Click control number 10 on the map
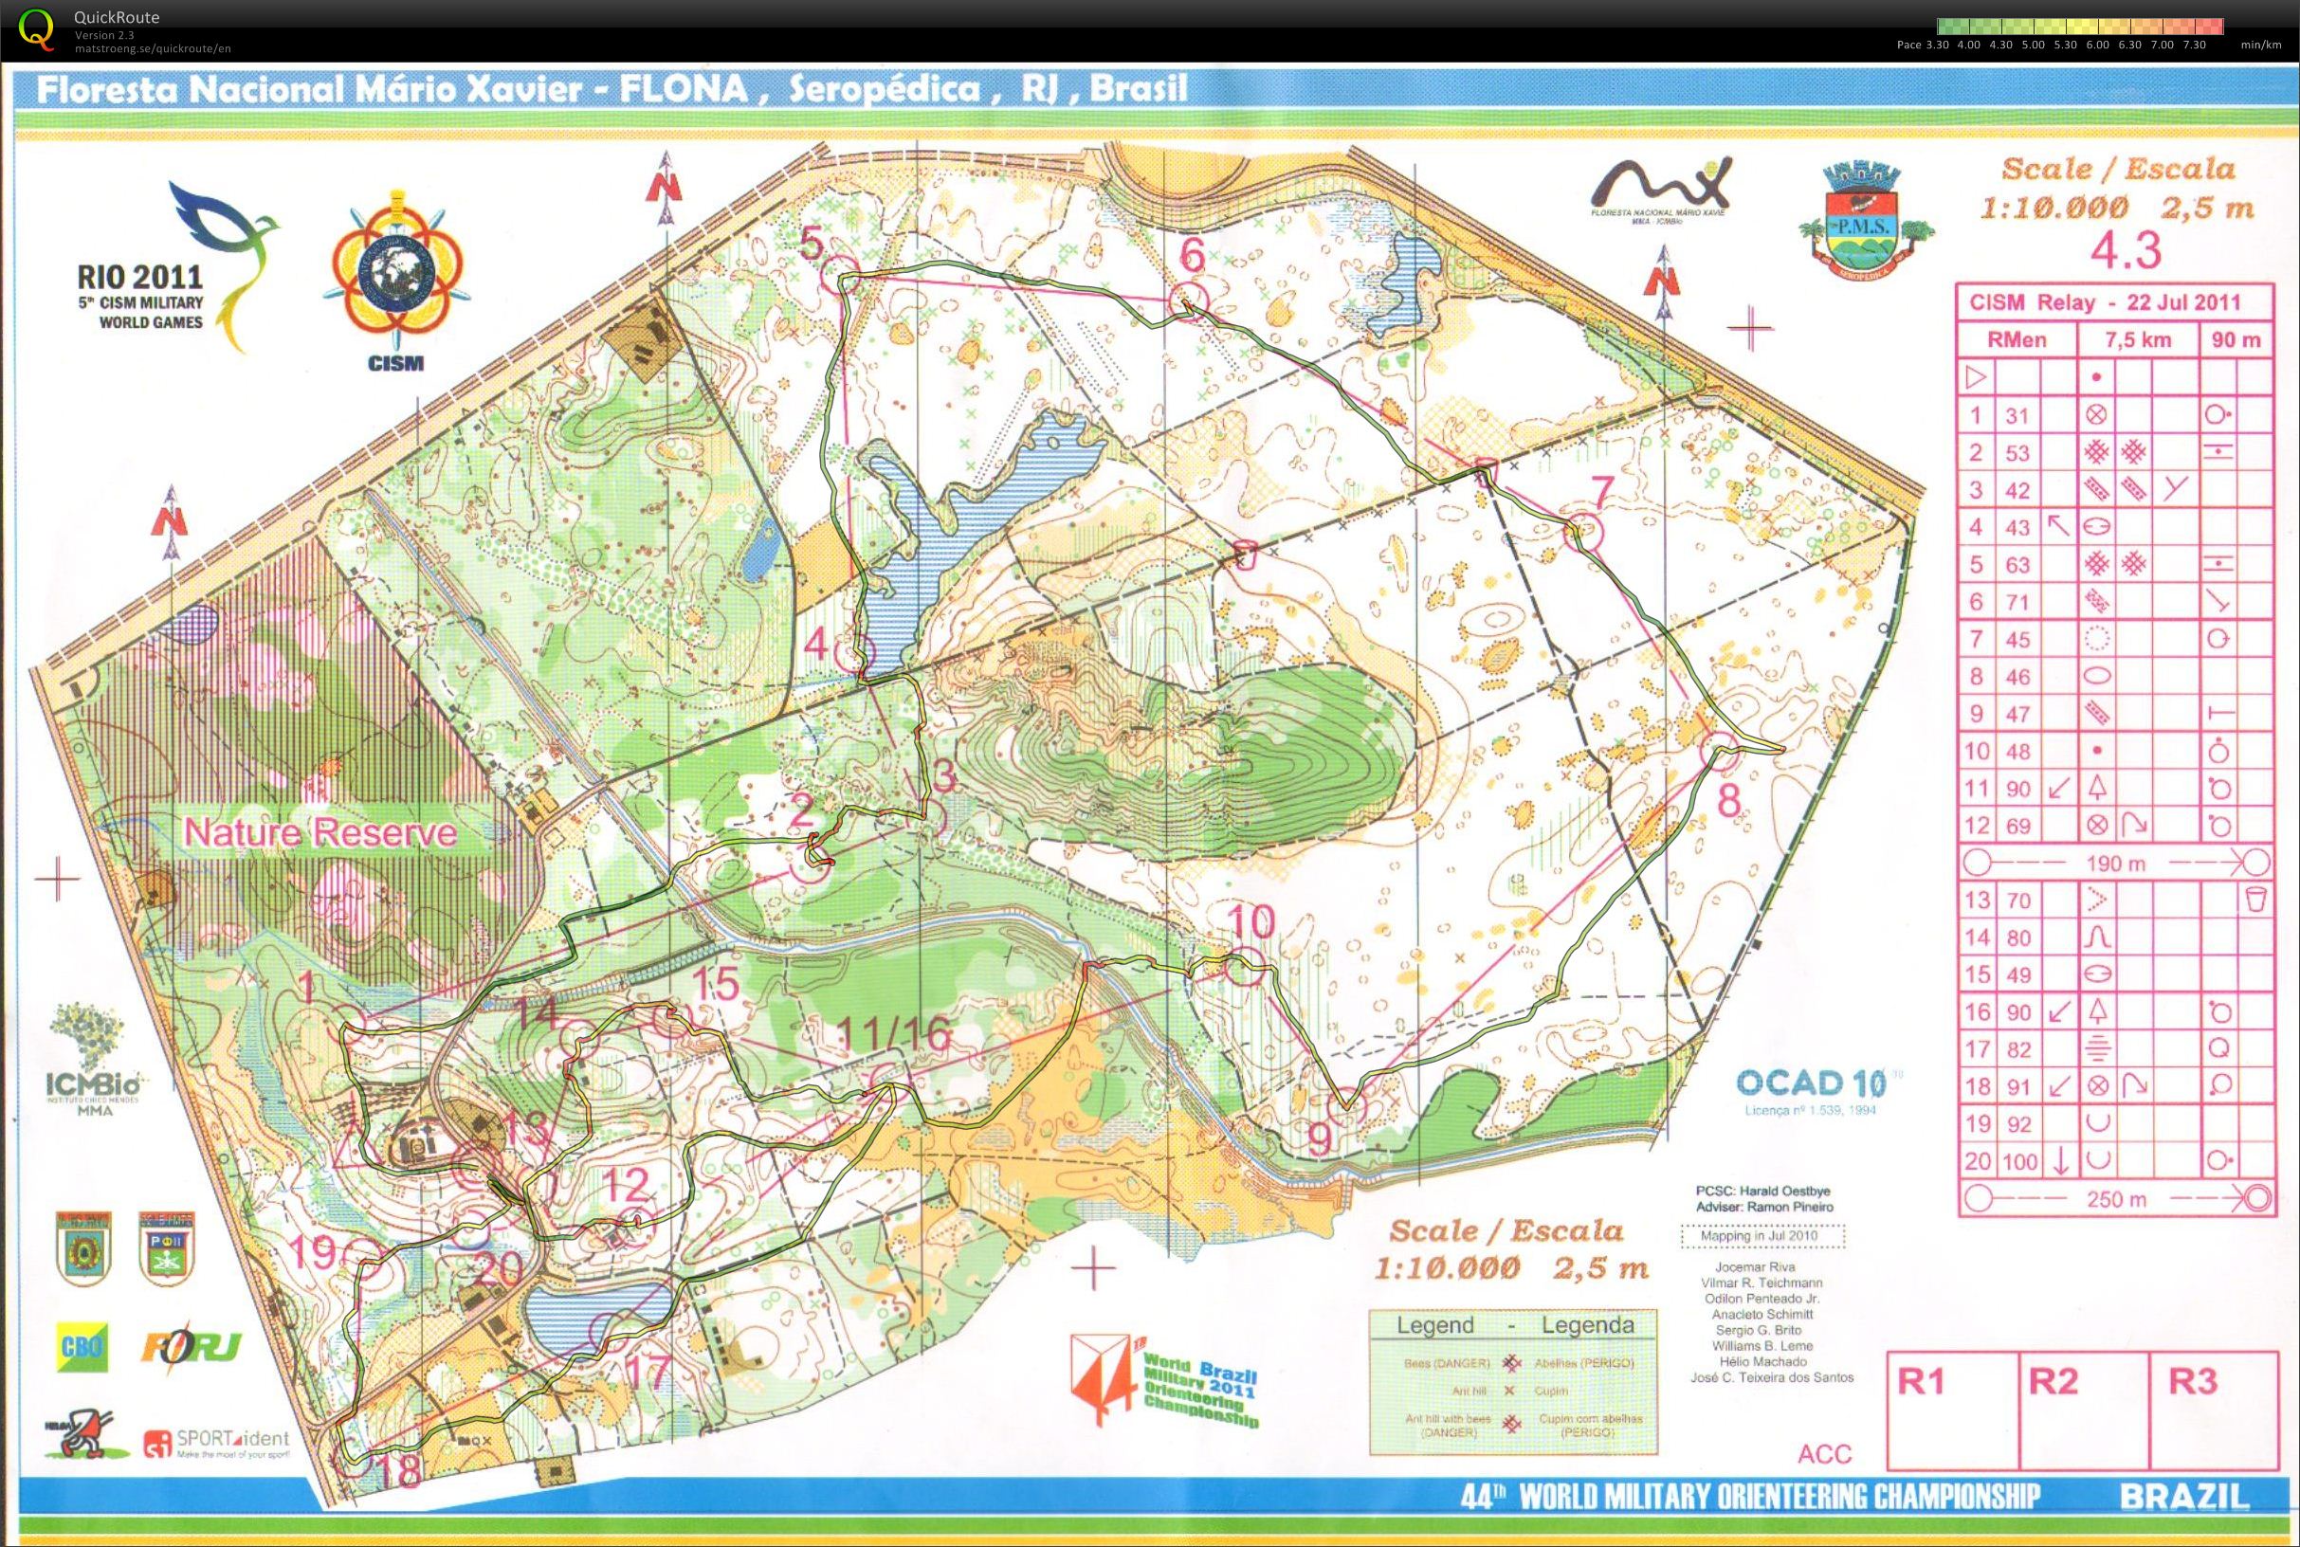 (x=1251, y=922)
